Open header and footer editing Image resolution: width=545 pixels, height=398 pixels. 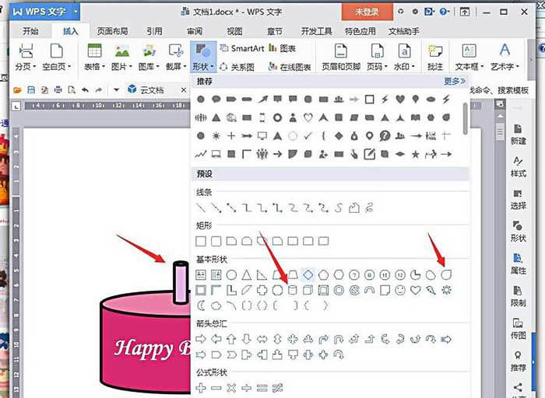click(x=341, y=57)
